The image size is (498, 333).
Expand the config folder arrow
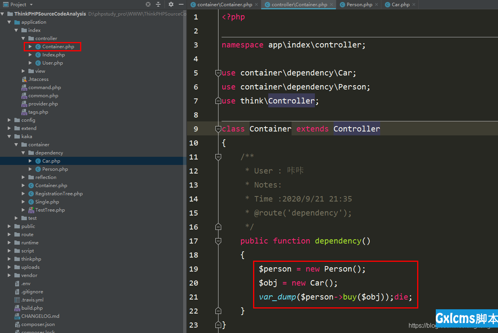click(x=9, y=120)
